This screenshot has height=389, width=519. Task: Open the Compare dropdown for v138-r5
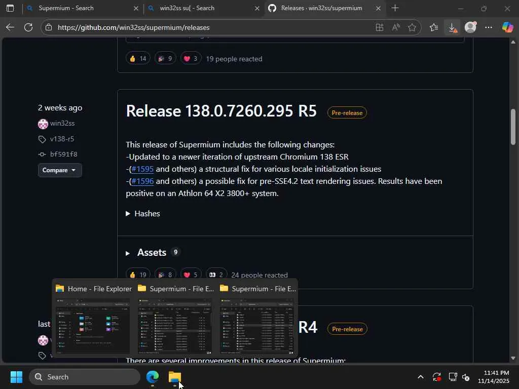pos(60,170)
